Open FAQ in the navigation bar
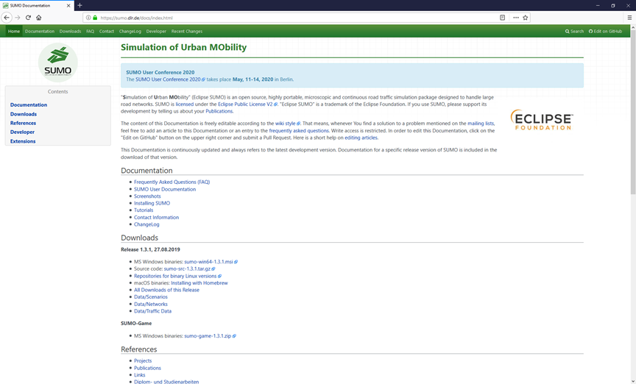This screenshot has width=636, height=384. point(90,31)
